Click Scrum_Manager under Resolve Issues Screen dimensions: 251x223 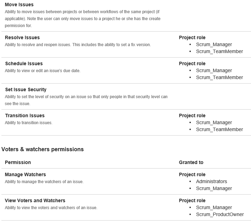tap(214, 44)
